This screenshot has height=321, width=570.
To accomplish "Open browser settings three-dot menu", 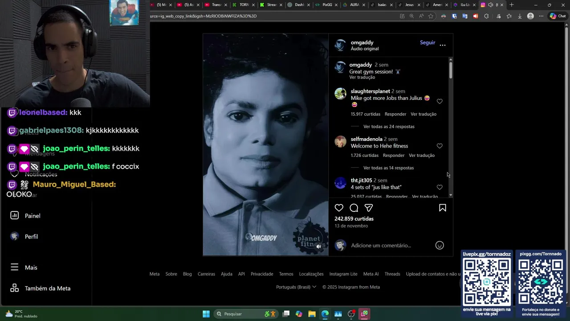I will coord(541,16).
